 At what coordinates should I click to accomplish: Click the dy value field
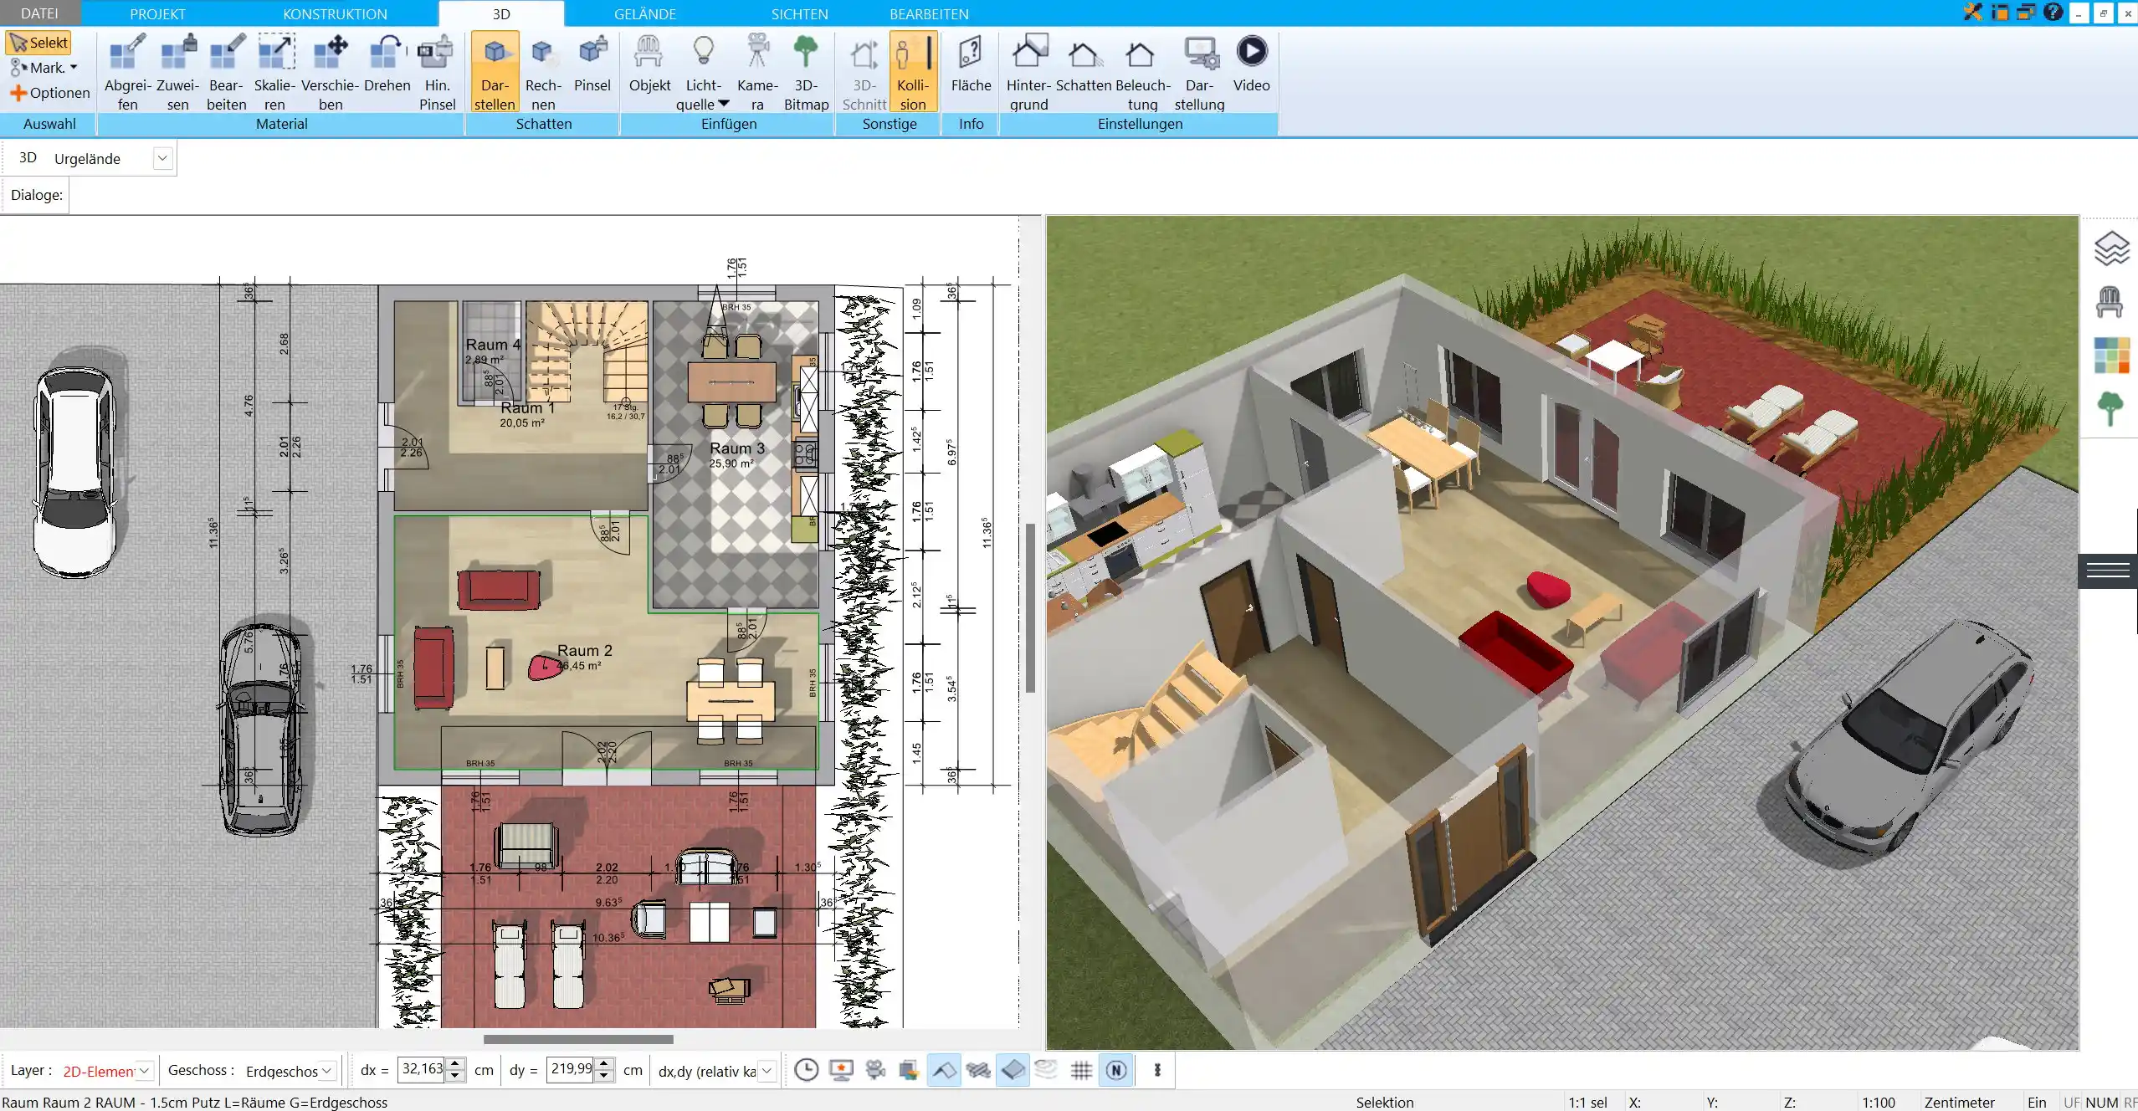pos(571,1069)
